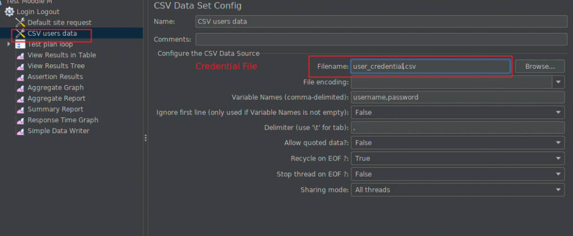The height and width of the screenshot is (236, 573).
Task: Select the Default site request wrench icon
Action: tap(20, 23)
